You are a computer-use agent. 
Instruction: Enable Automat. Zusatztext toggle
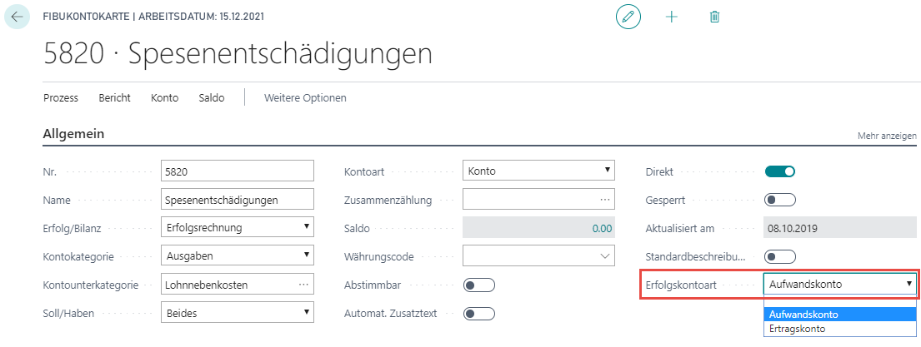click(x=478, y=314)
